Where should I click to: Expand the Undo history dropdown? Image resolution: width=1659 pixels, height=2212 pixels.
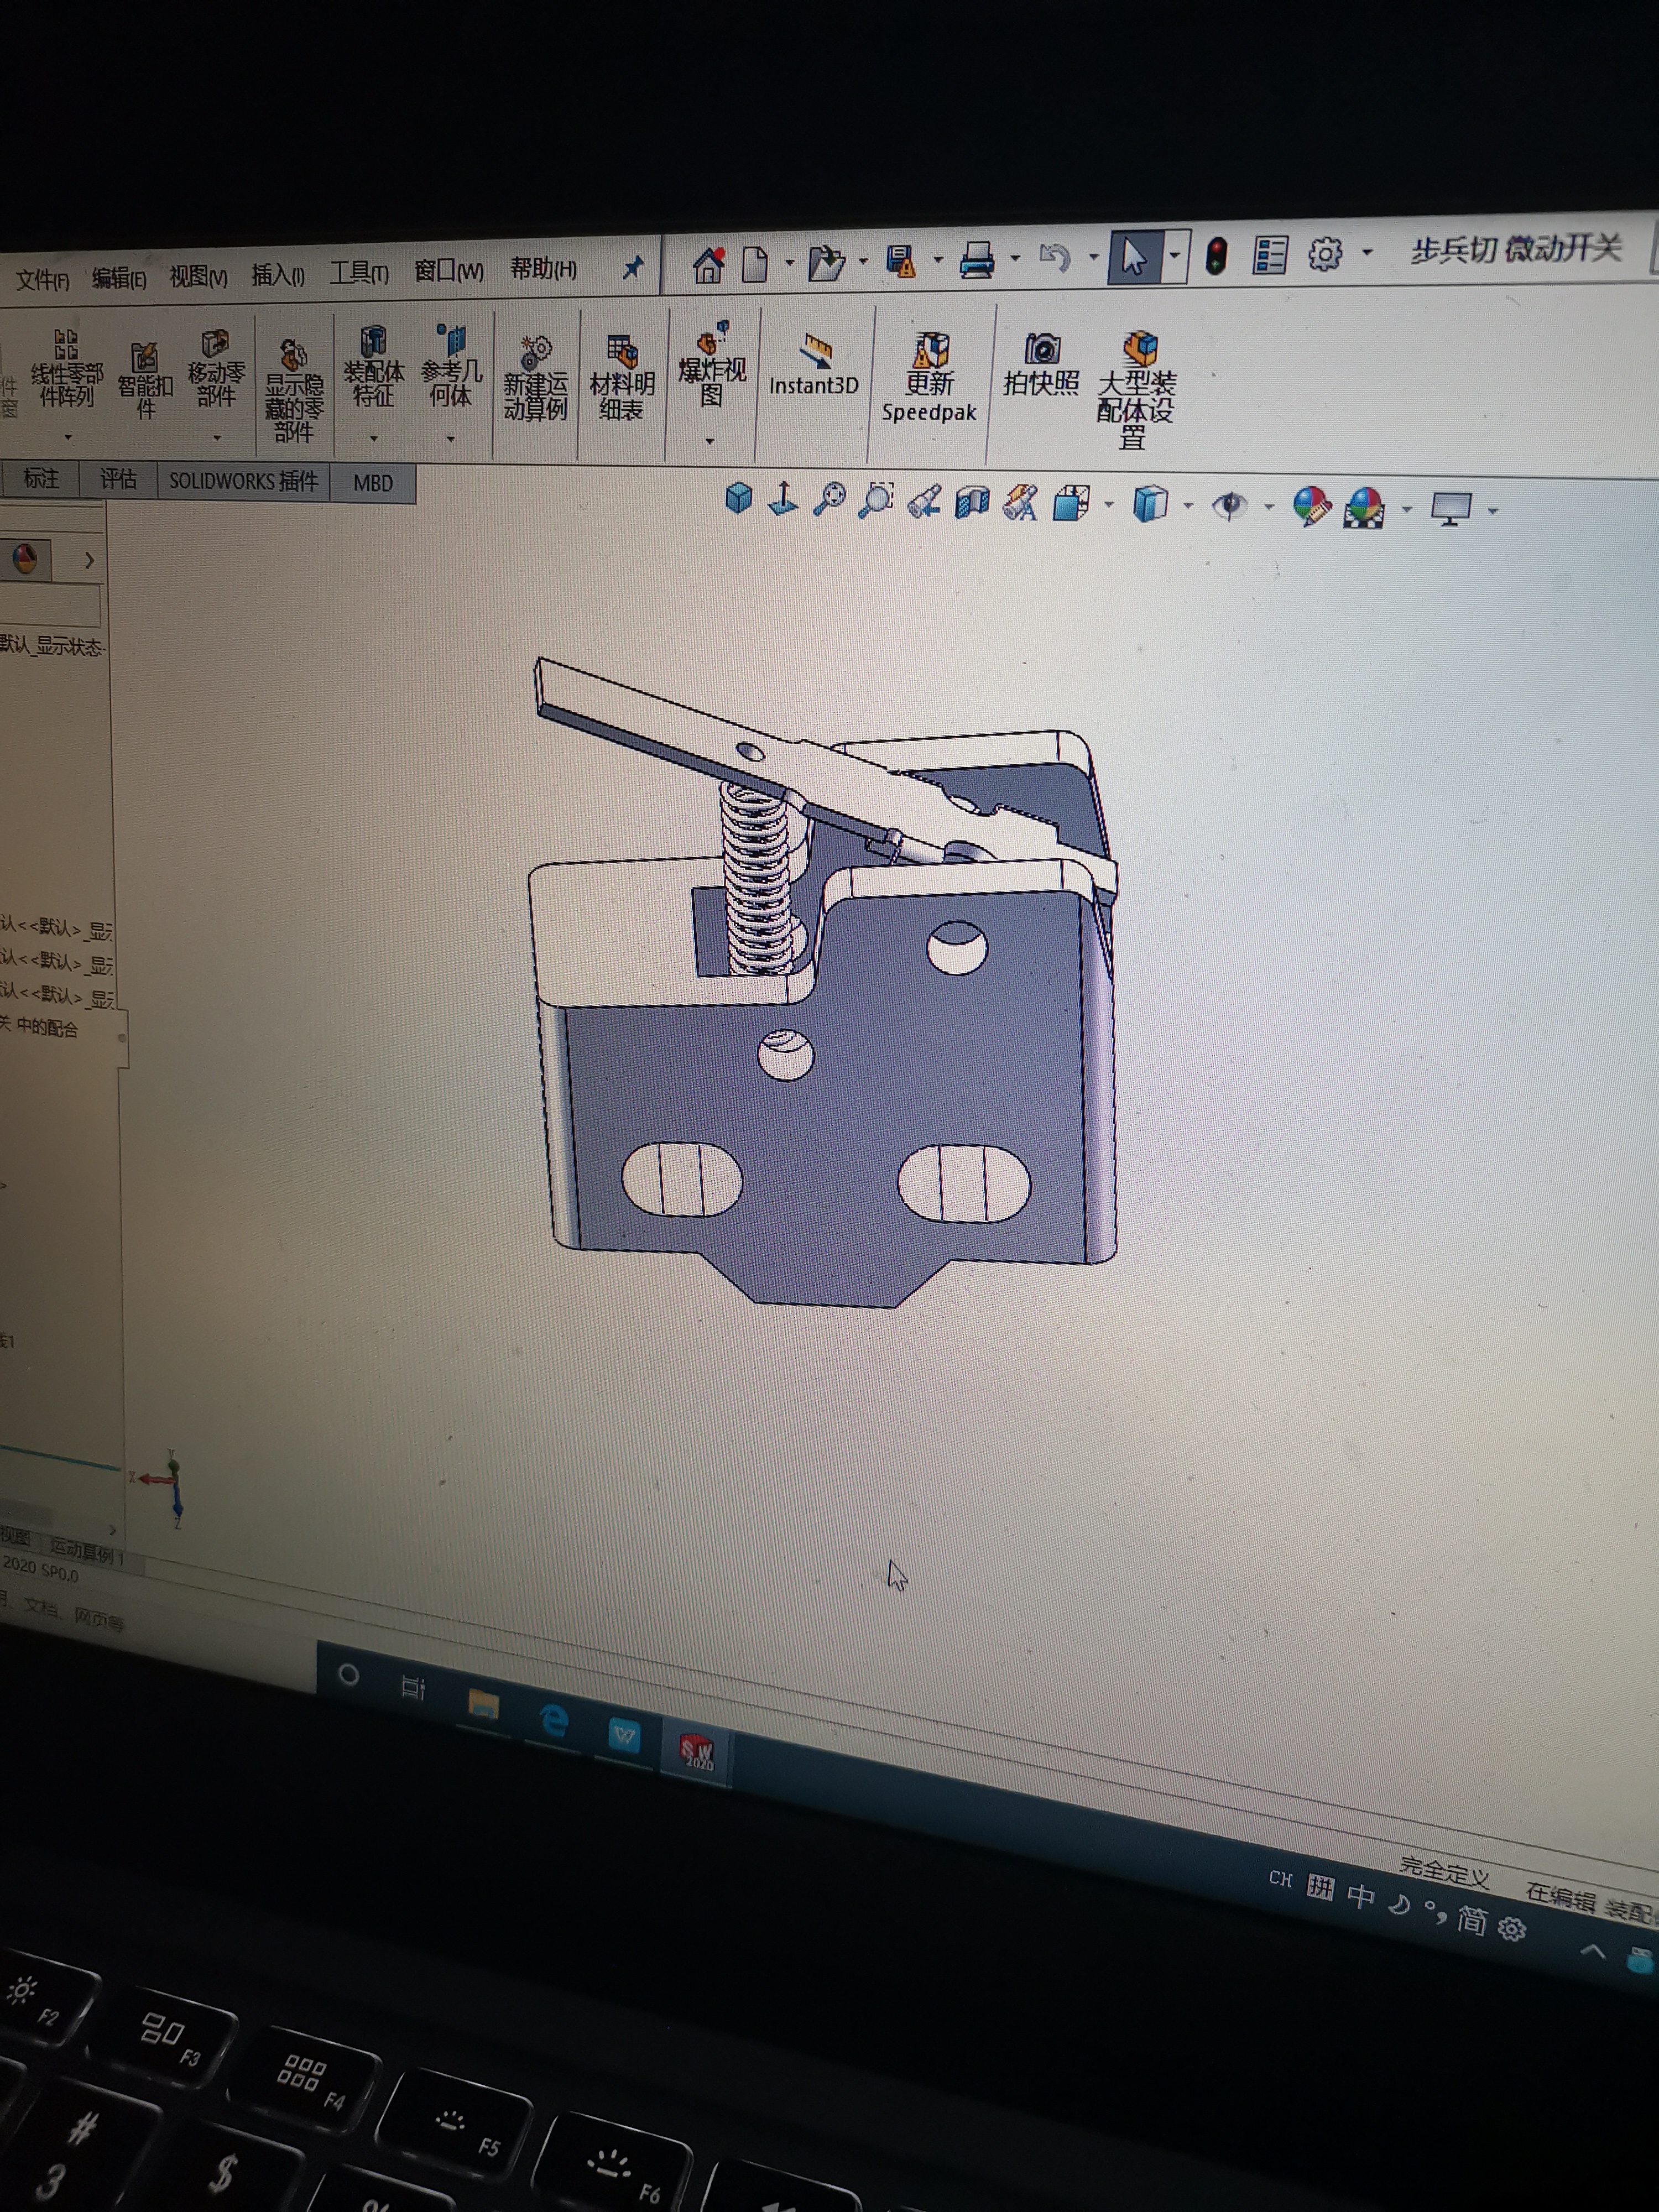pyautogui.click(x=1093, y=257)
